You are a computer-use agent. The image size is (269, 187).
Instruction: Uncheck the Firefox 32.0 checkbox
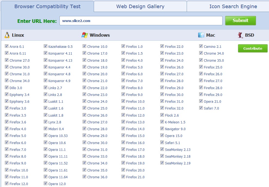pos(162,108)
